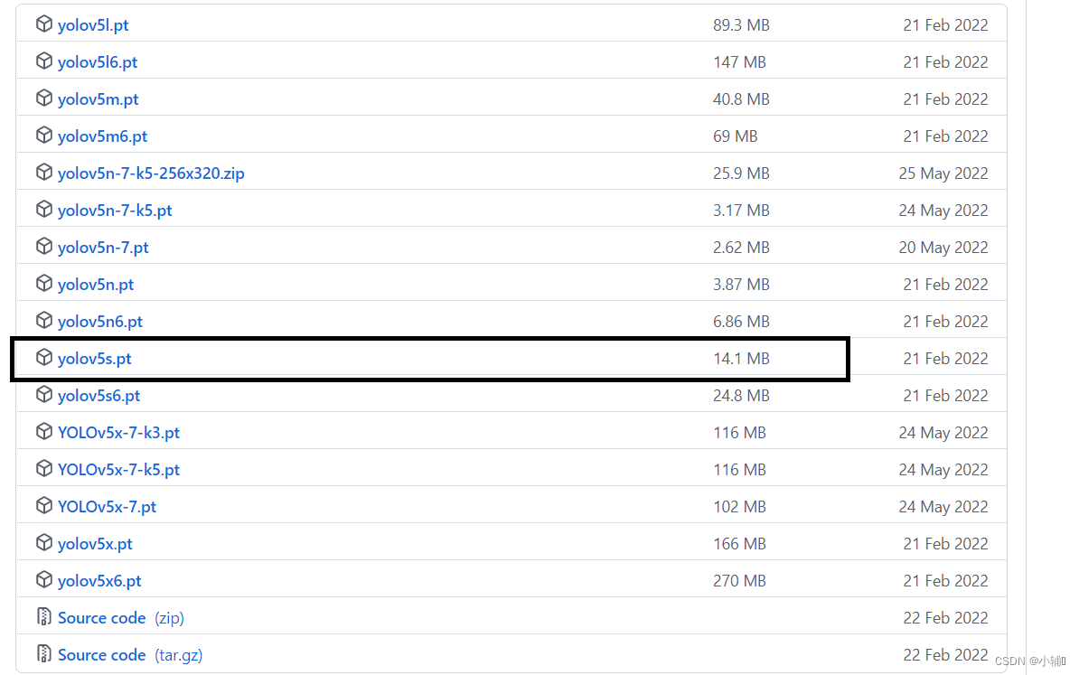Select the 3.87 MB size value
The height and width of the screenshot is (675, 1079).
coord(741,285)
